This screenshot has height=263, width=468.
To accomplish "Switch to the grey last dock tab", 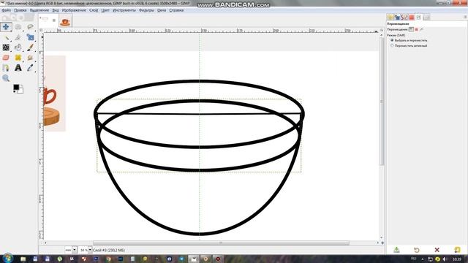I will pos(427,18).
